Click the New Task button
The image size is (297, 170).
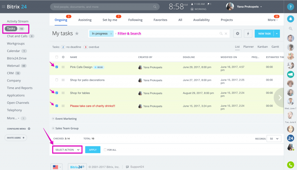(264, 34)
